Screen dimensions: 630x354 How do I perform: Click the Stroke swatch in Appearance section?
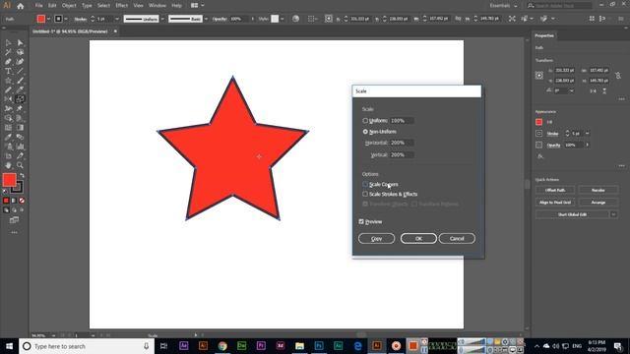click(538, 134)
